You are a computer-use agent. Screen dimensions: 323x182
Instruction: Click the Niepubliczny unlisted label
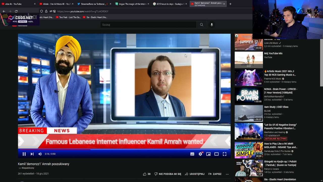[28, 168]
